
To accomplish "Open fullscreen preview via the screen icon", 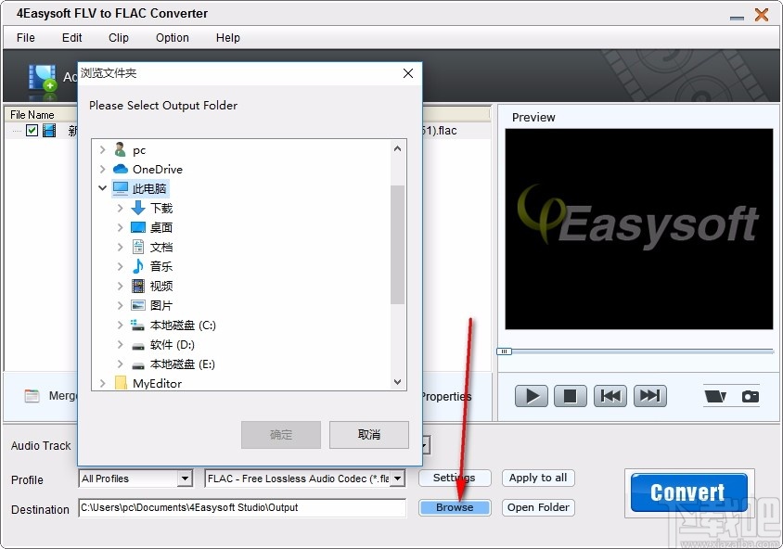I will 714,396.
